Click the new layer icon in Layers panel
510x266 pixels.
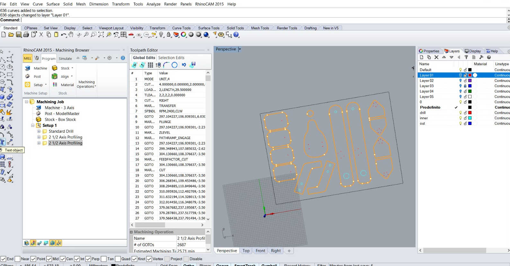tap(422, 57)
